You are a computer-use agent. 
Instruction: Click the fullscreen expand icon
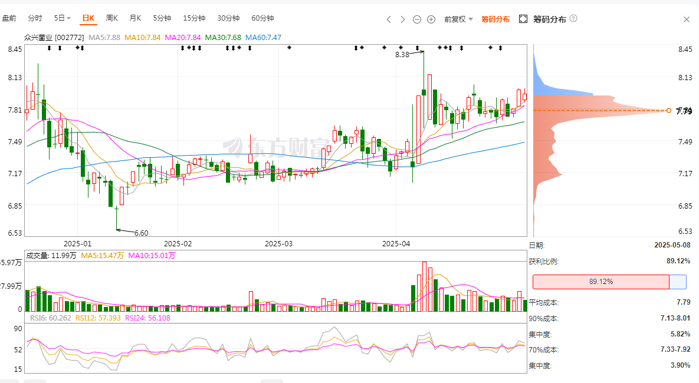coord(523,19)
